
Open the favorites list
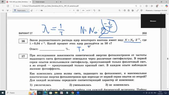pos(152,6)
